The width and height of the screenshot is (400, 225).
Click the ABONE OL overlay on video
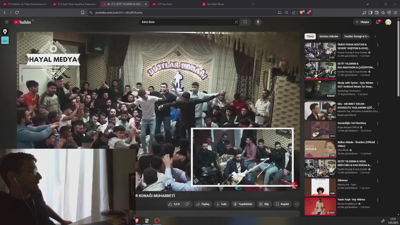(x=294, y=185)
